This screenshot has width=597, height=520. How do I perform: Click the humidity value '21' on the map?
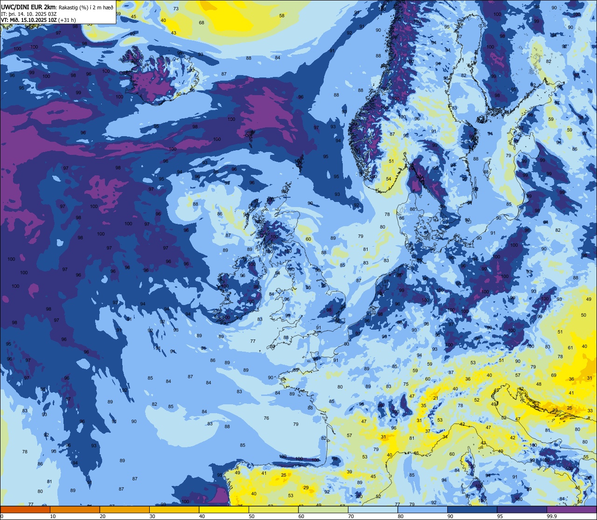(x=436, y=398)
